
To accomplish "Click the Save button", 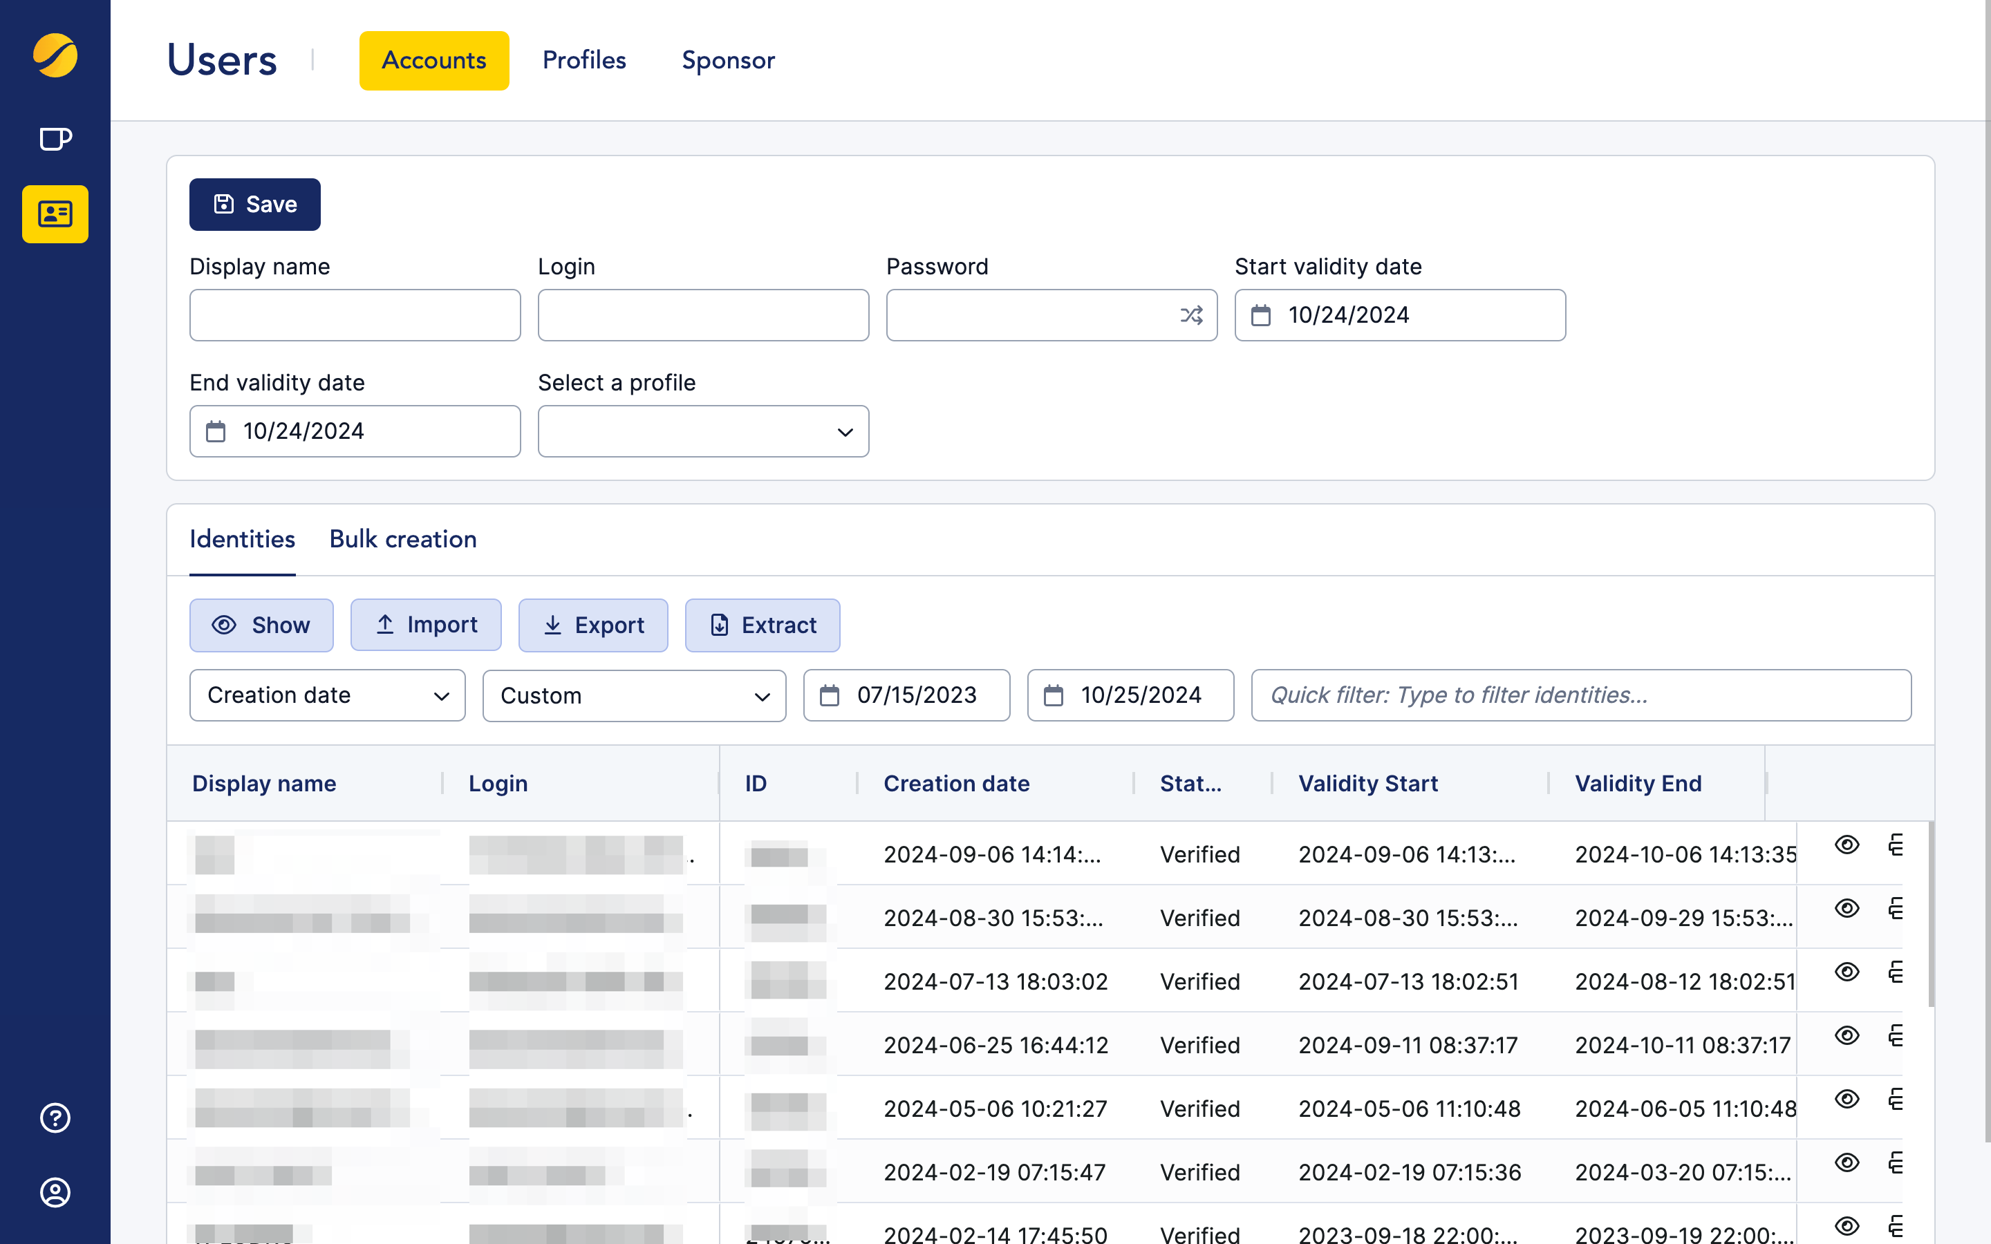I will tap(254, 204).
